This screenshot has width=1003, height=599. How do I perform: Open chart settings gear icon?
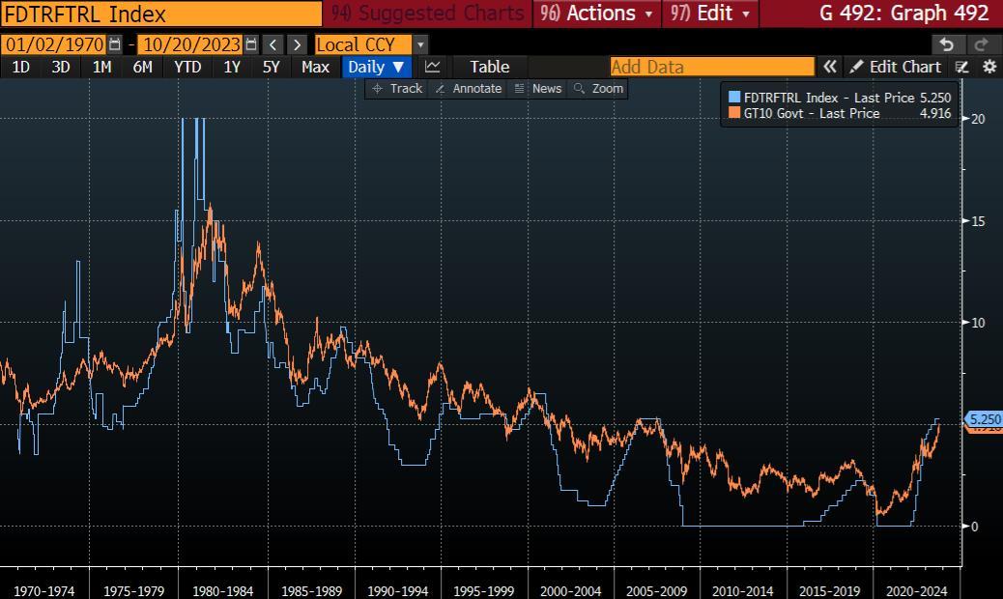coord(989,67)
